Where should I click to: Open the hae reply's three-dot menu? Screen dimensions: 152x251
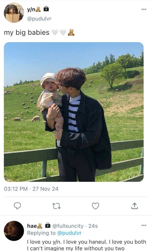click(144, 225)
